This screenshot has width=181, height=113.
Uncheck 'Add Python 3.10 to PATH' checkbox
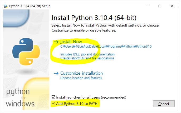point(53,104)
